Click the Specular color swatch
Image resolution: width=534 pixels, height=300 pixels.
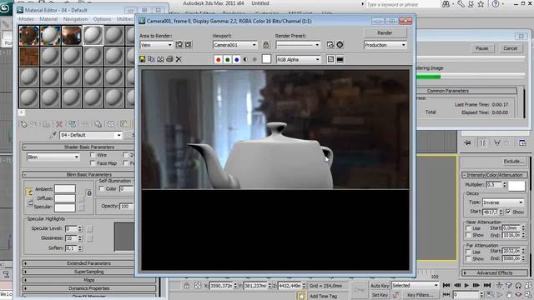65,207
